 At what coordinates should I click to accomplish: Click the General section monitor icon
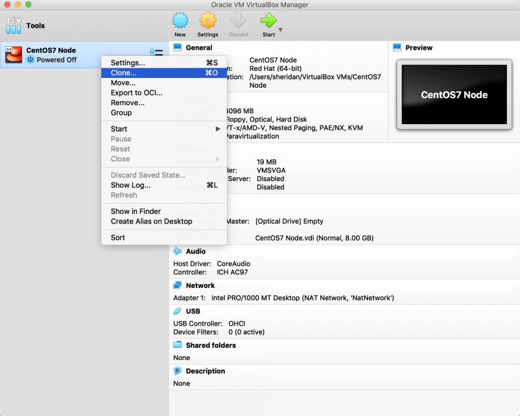tap(177, 47)
